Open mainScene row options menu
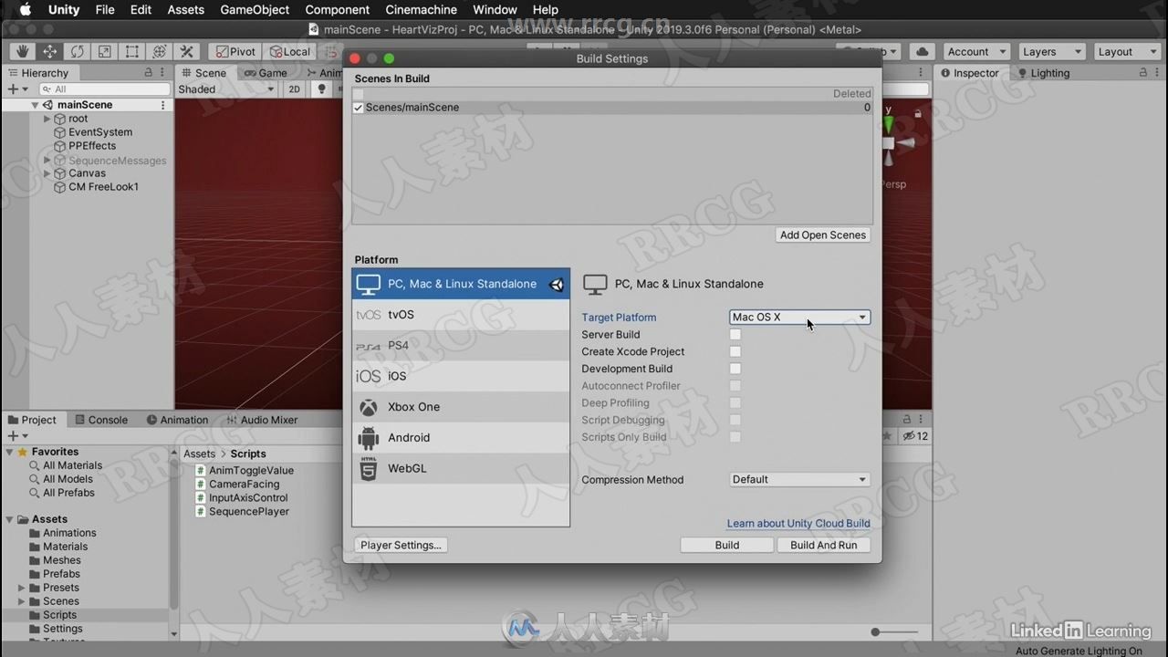The height and width of the screenshot is (657, 1168). [163, 105]
